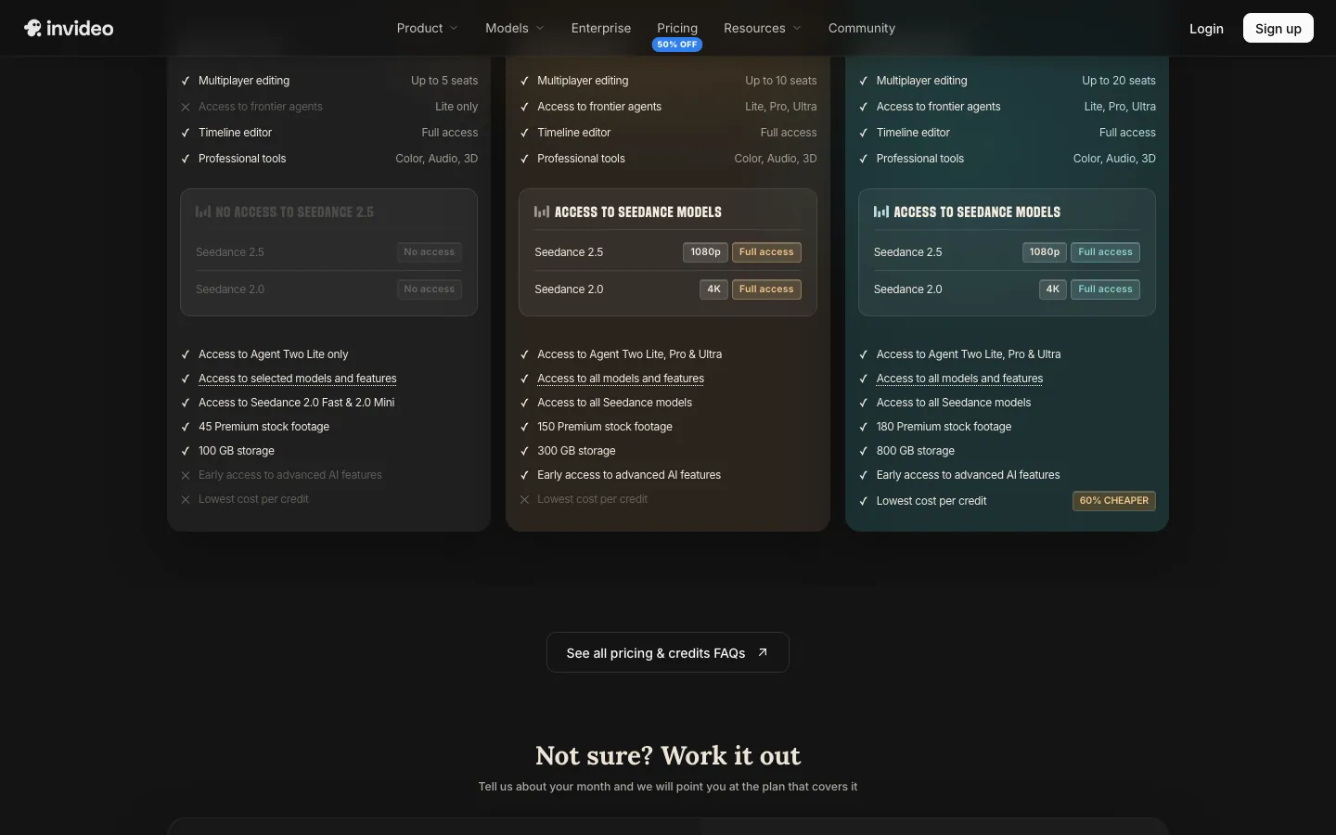The height and width of the screenshot is (835, 1336).
Task: Click "Access to Agent Two Lite only" text
Action: point(274,354)
